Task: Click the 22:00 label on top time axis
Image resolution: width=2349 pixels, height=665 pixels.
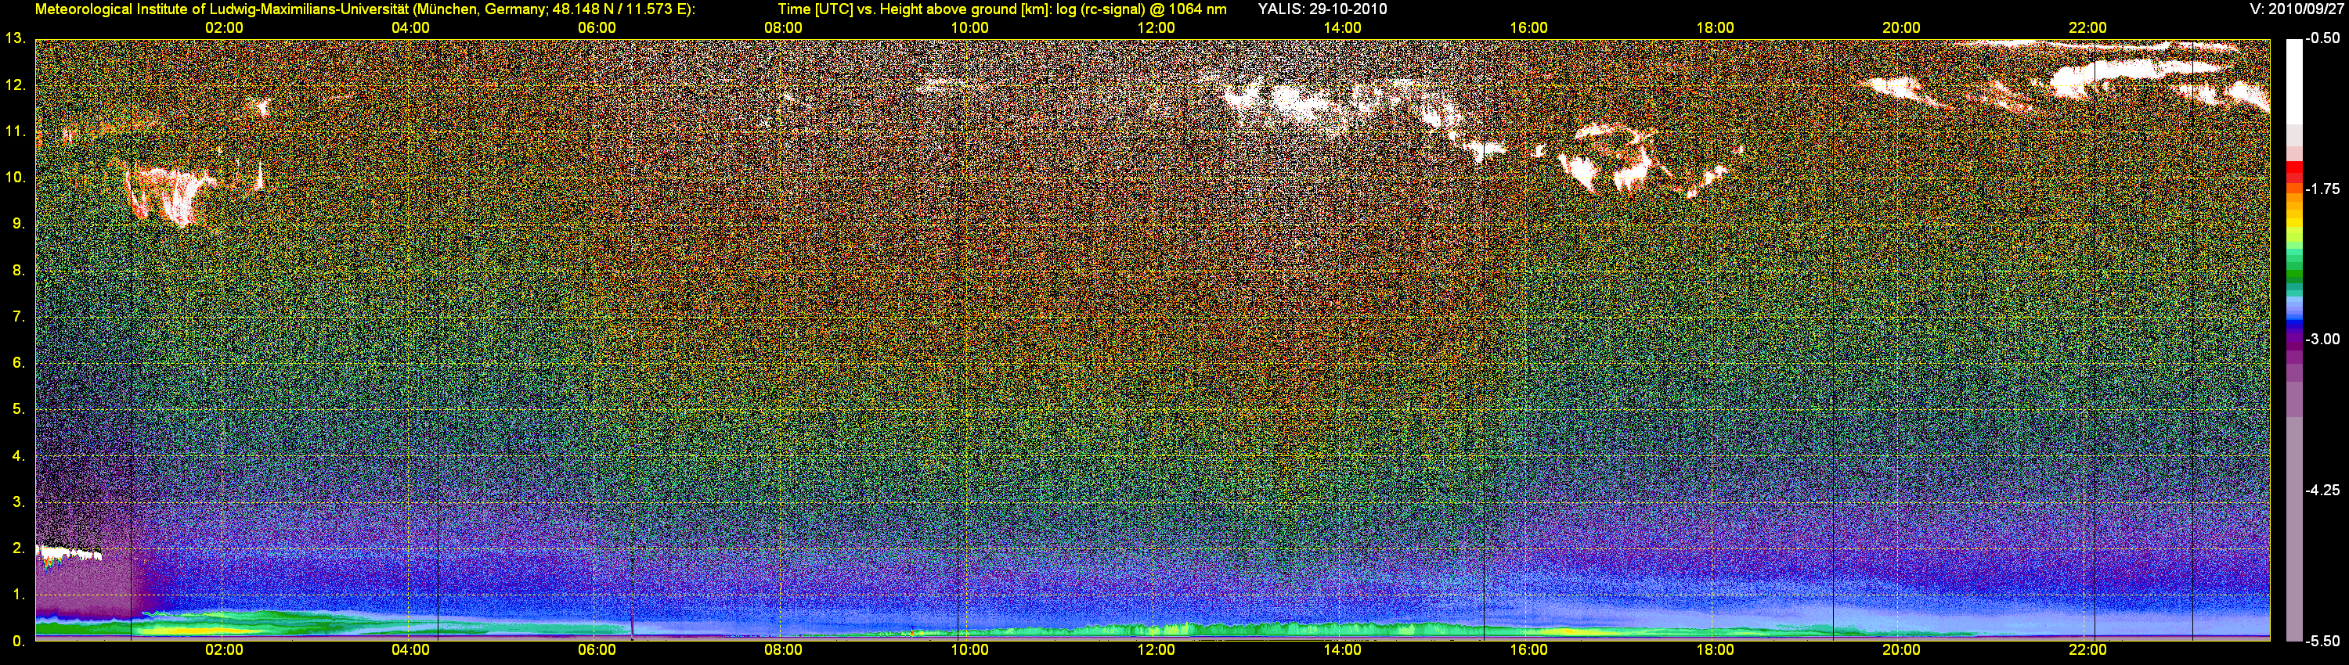Action: pyautogui.click(x=2088, y=28)
